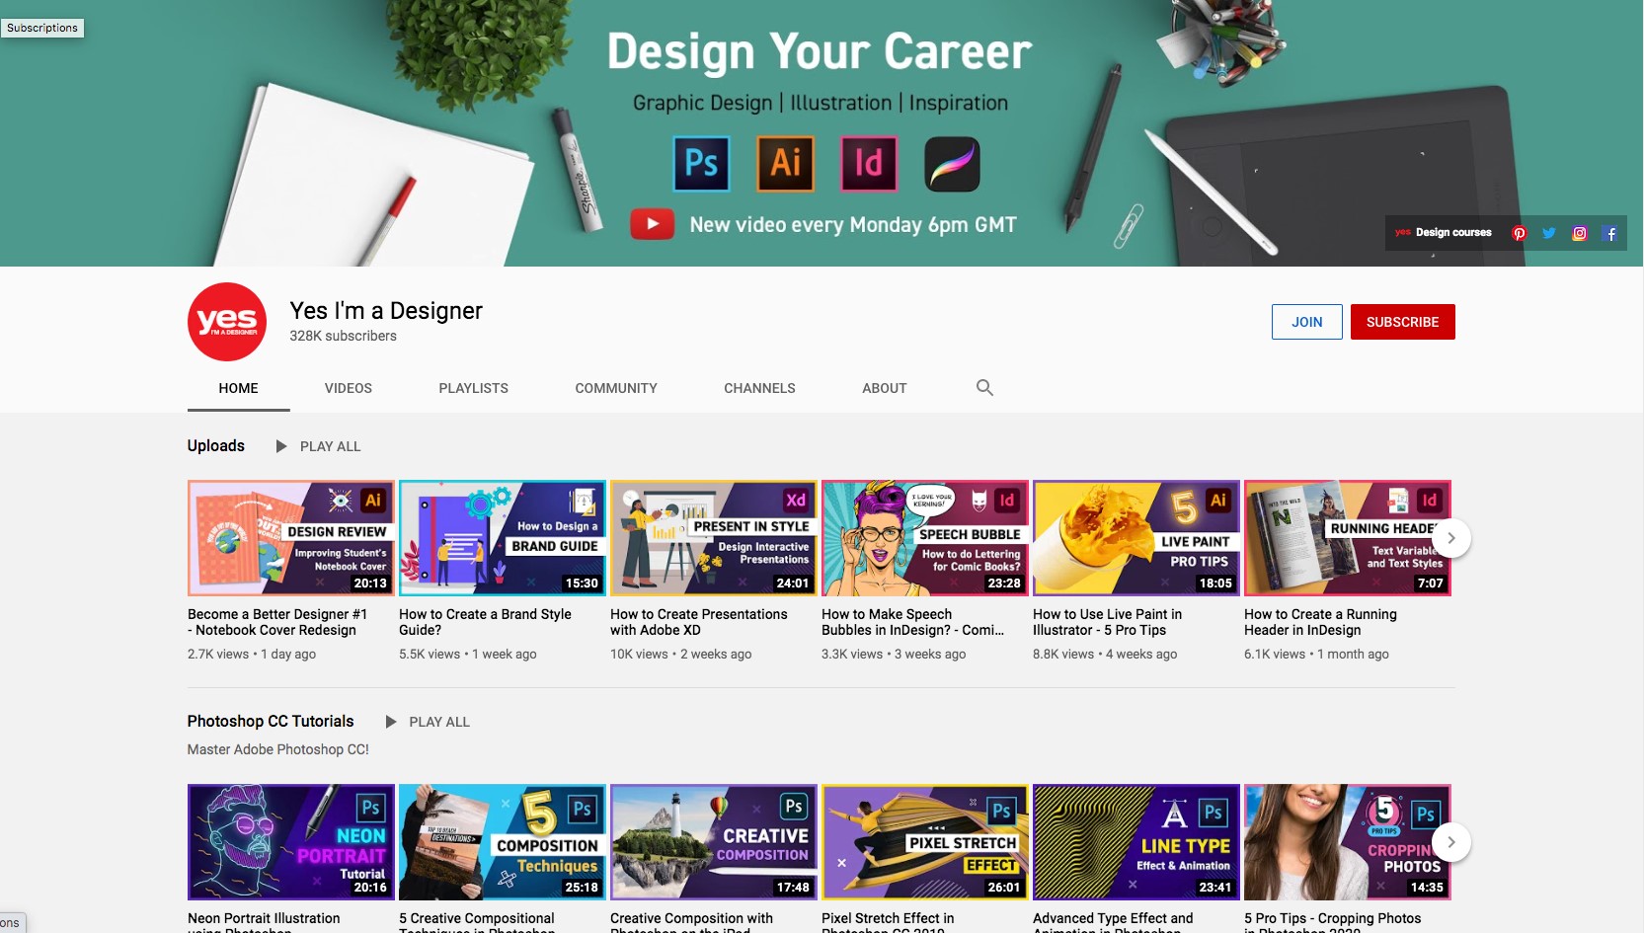Advance the Uploads carousel with the right chevron
This screenshot has width=1644, height=933.
1451,538
